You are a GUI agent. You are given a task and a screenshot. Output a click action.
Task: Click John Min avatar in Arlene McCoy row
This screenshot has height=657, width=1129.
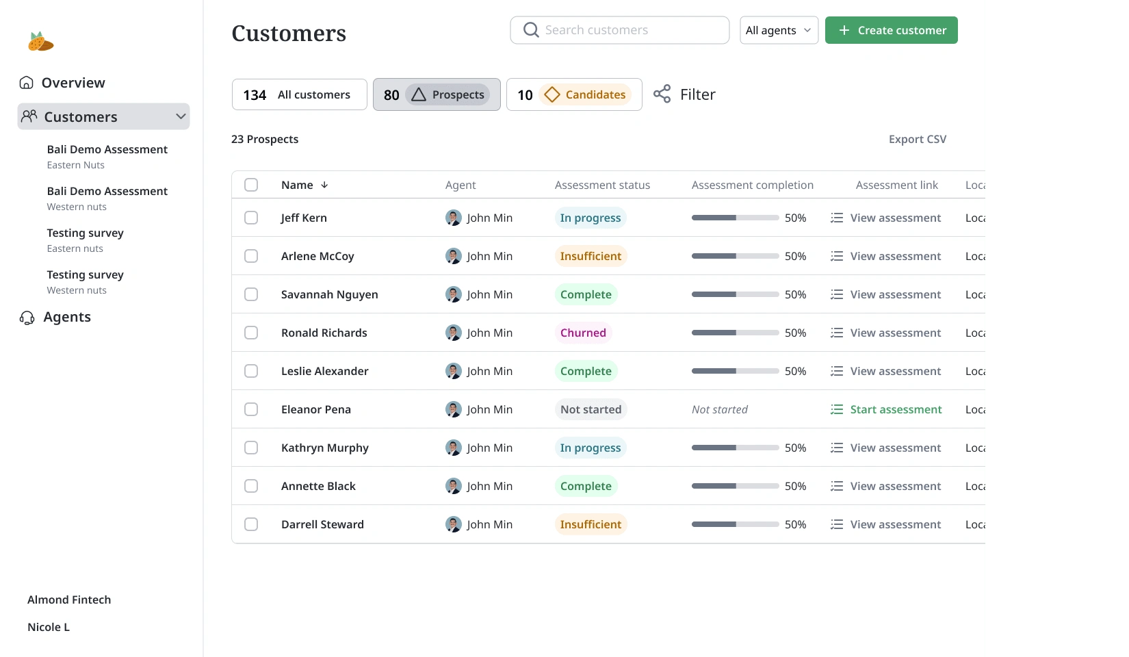(x=453, y=256)
